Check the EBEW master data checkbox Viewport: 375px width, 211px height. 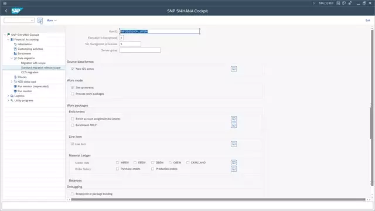[x=135, y=163]
